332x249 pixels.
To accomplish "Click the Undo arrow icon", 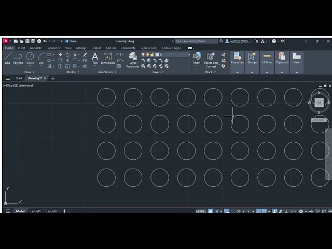I will coord(45,41).
